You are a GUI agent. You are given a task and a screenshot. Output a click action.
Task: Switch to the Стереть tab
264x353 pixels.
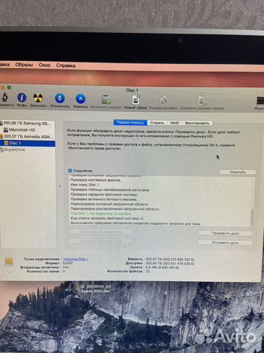tap(157, 123)
